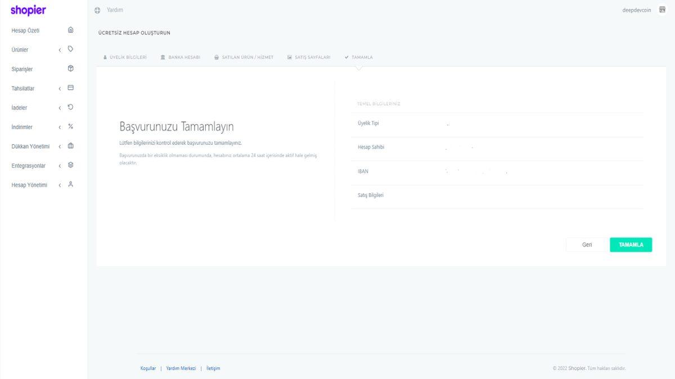Image resolution: width=675 pixels, height=379 pixels.
Task: Click the Geri back button
Action: (x=587, y=245)
